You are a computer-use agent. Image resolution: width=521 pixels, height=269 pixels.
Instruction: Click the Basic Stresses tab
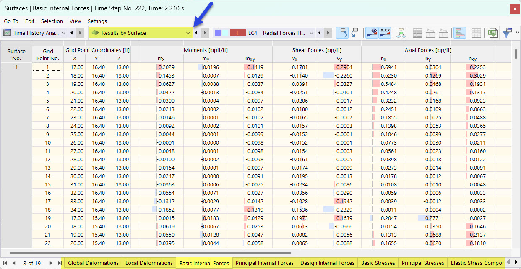pos(378,263)
